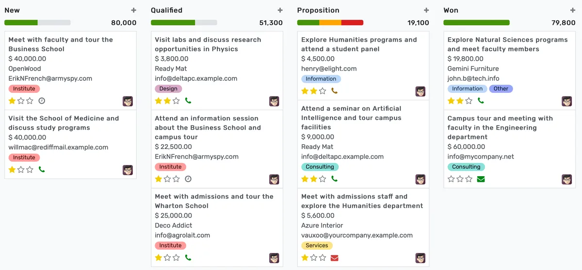Click plus icon in New column header

tap(133, 10)
